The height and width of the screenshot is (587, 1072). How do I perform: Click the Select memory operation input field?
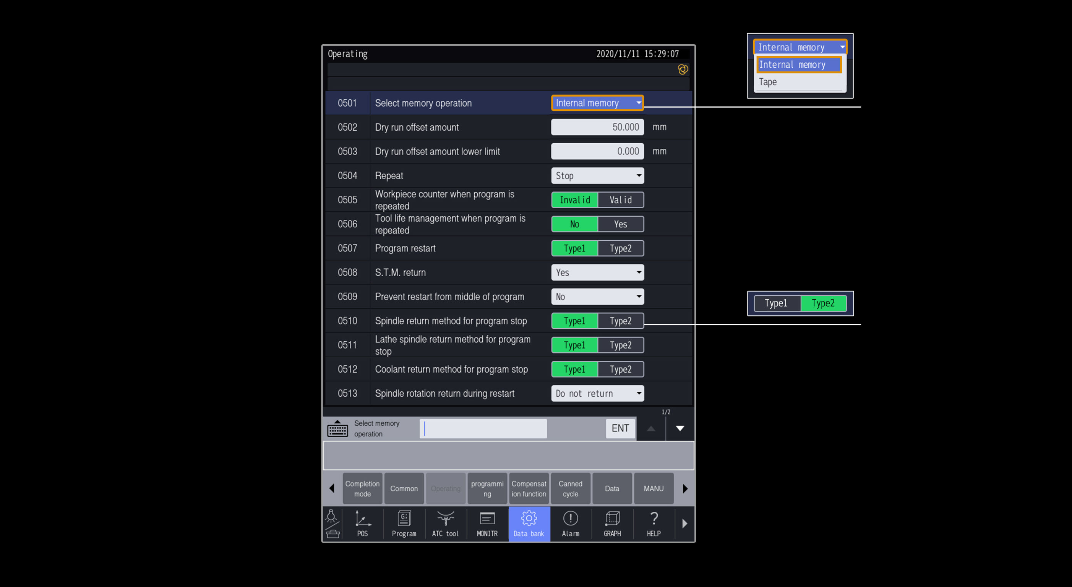click(483, 428)
